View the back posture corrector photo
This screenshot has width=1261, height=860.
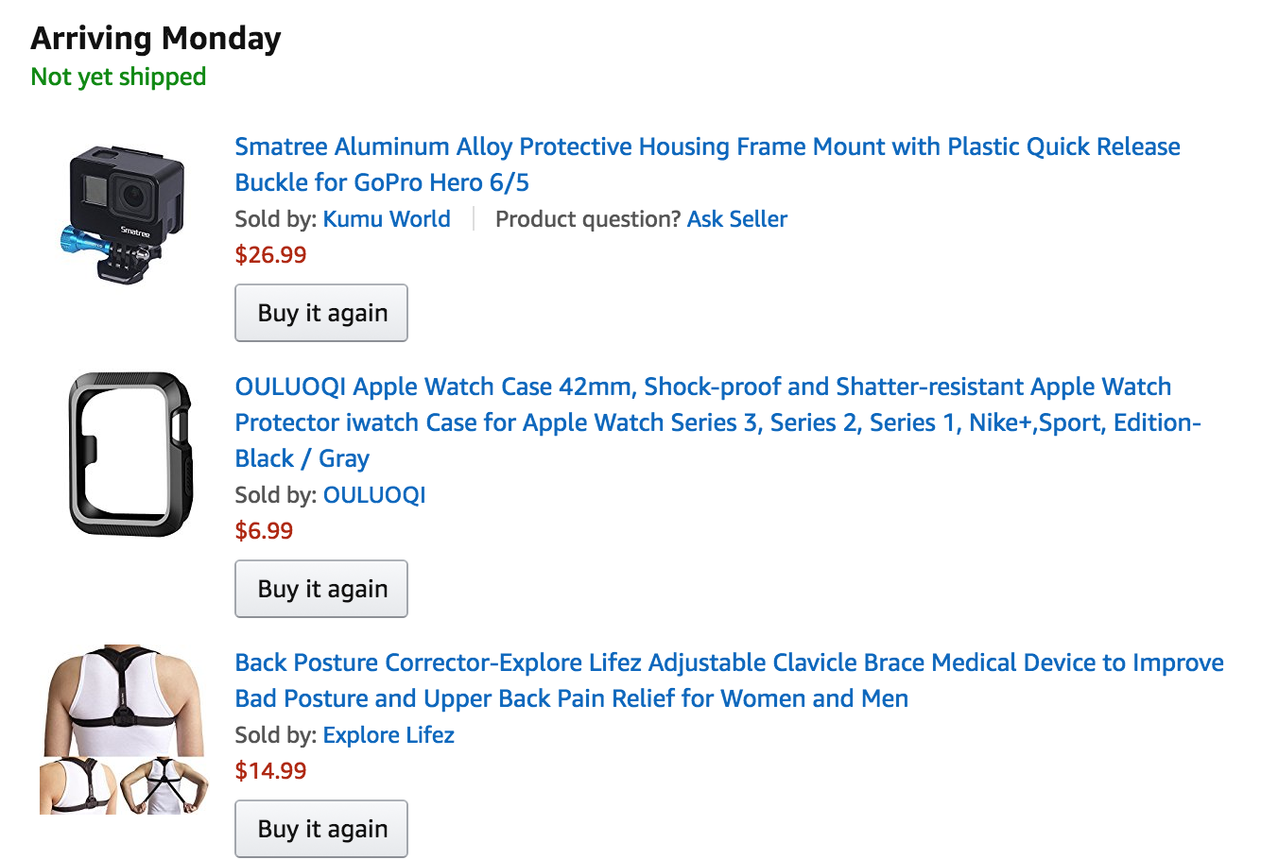point(124,729)
